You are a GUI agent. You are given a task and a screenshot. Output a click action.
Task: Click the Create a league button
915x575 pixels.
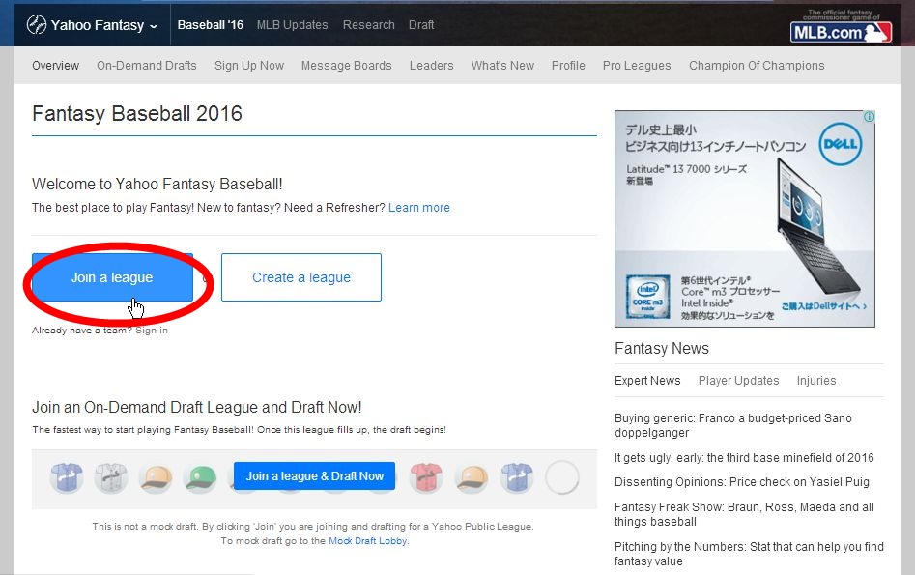(301, 277)
